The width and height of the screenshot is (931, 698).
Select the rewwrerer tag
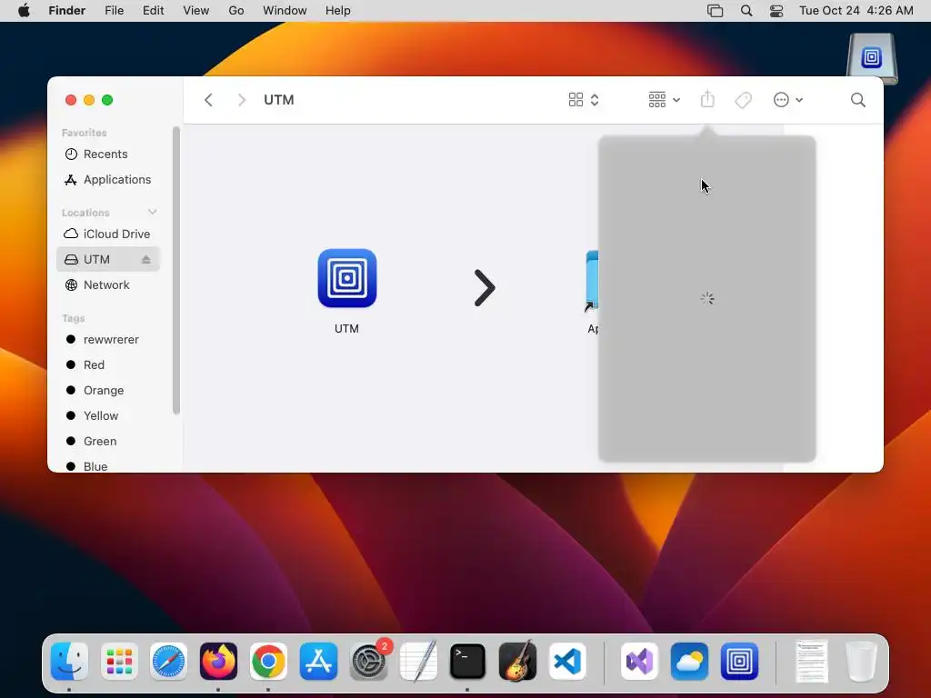(108, 340)
